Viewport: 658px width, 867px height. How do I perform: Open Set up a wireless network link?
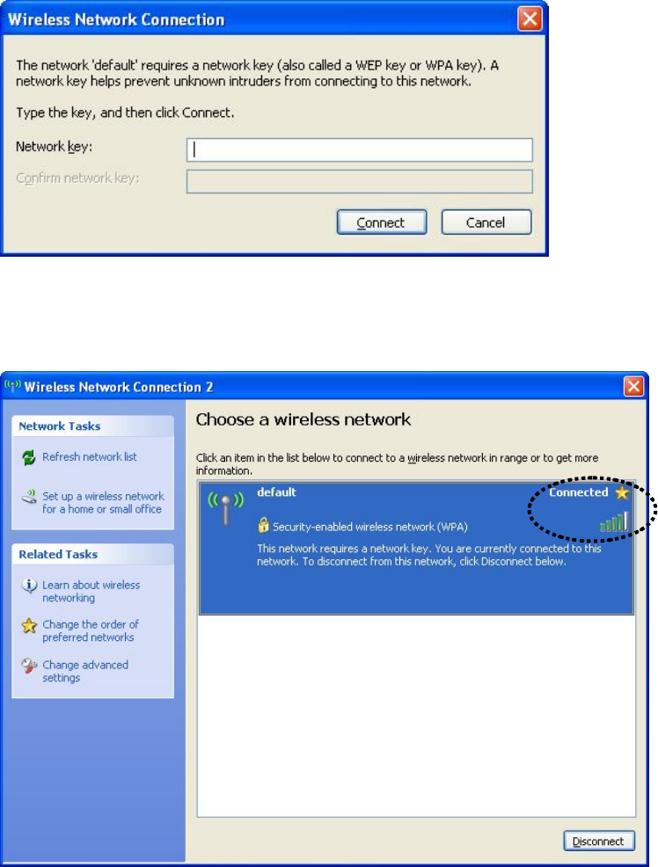(x=103, y=503)
